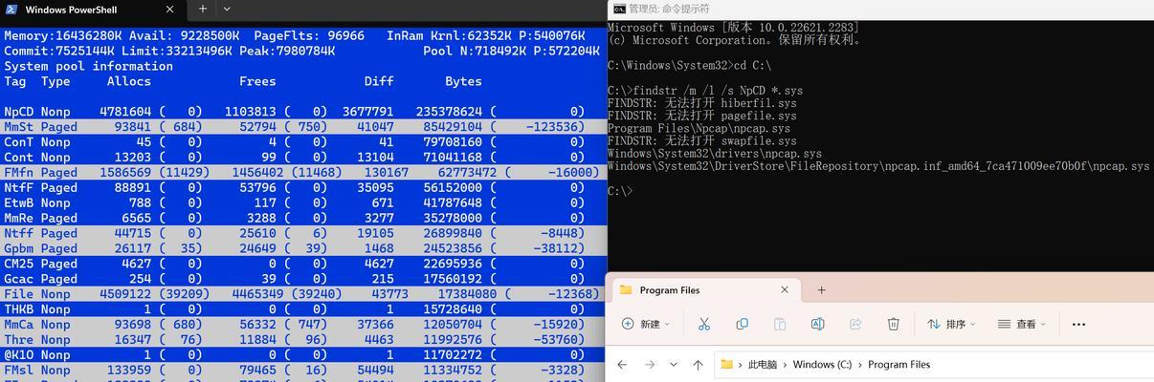Click the MmRe Paged row
The image size is (1154, 382).
click(x=303, y=219)
